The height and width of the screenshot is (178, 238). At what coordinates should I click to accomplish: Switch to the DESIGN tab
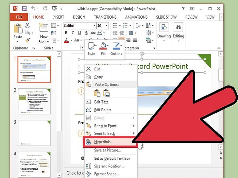tap(79, 17)
